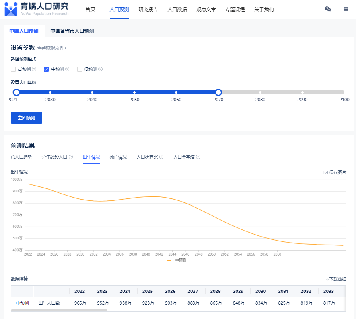Screen dimensions: 356x319
Task: Click the email envelope icon
Action: point(346,9)
